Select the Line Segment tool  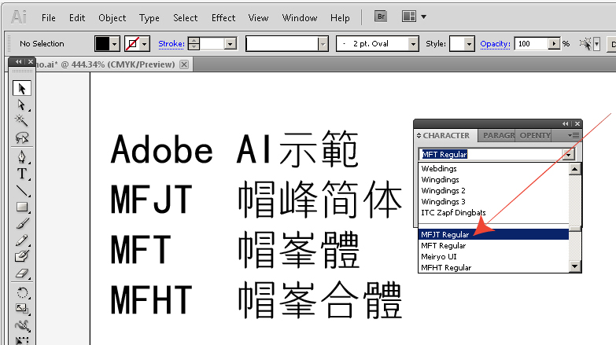point(21,190)
